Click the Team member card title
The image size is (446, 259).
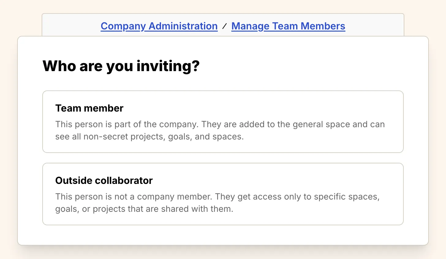(89, 108)
